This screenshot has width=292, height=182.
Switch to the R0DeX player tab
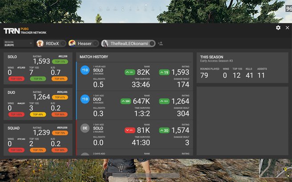(52, 44)
